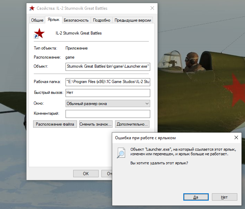Confirm properties with OK button
This screenshot has width=245, height=209.
[86, 174]
